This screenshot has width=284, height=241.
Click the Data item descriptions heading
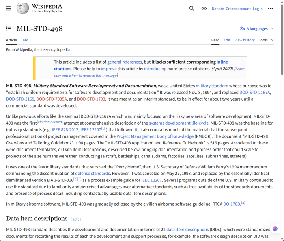tap(37, 219)
